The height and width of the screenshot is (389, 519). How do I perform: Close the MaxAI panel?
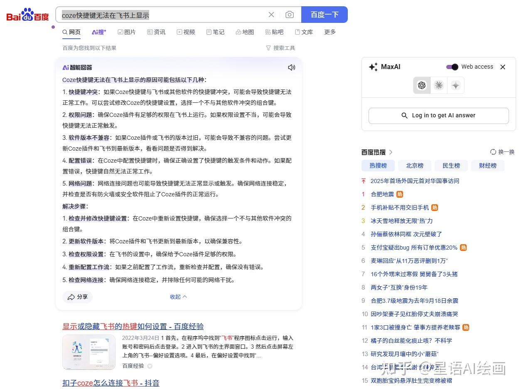[x=503, y=67]
